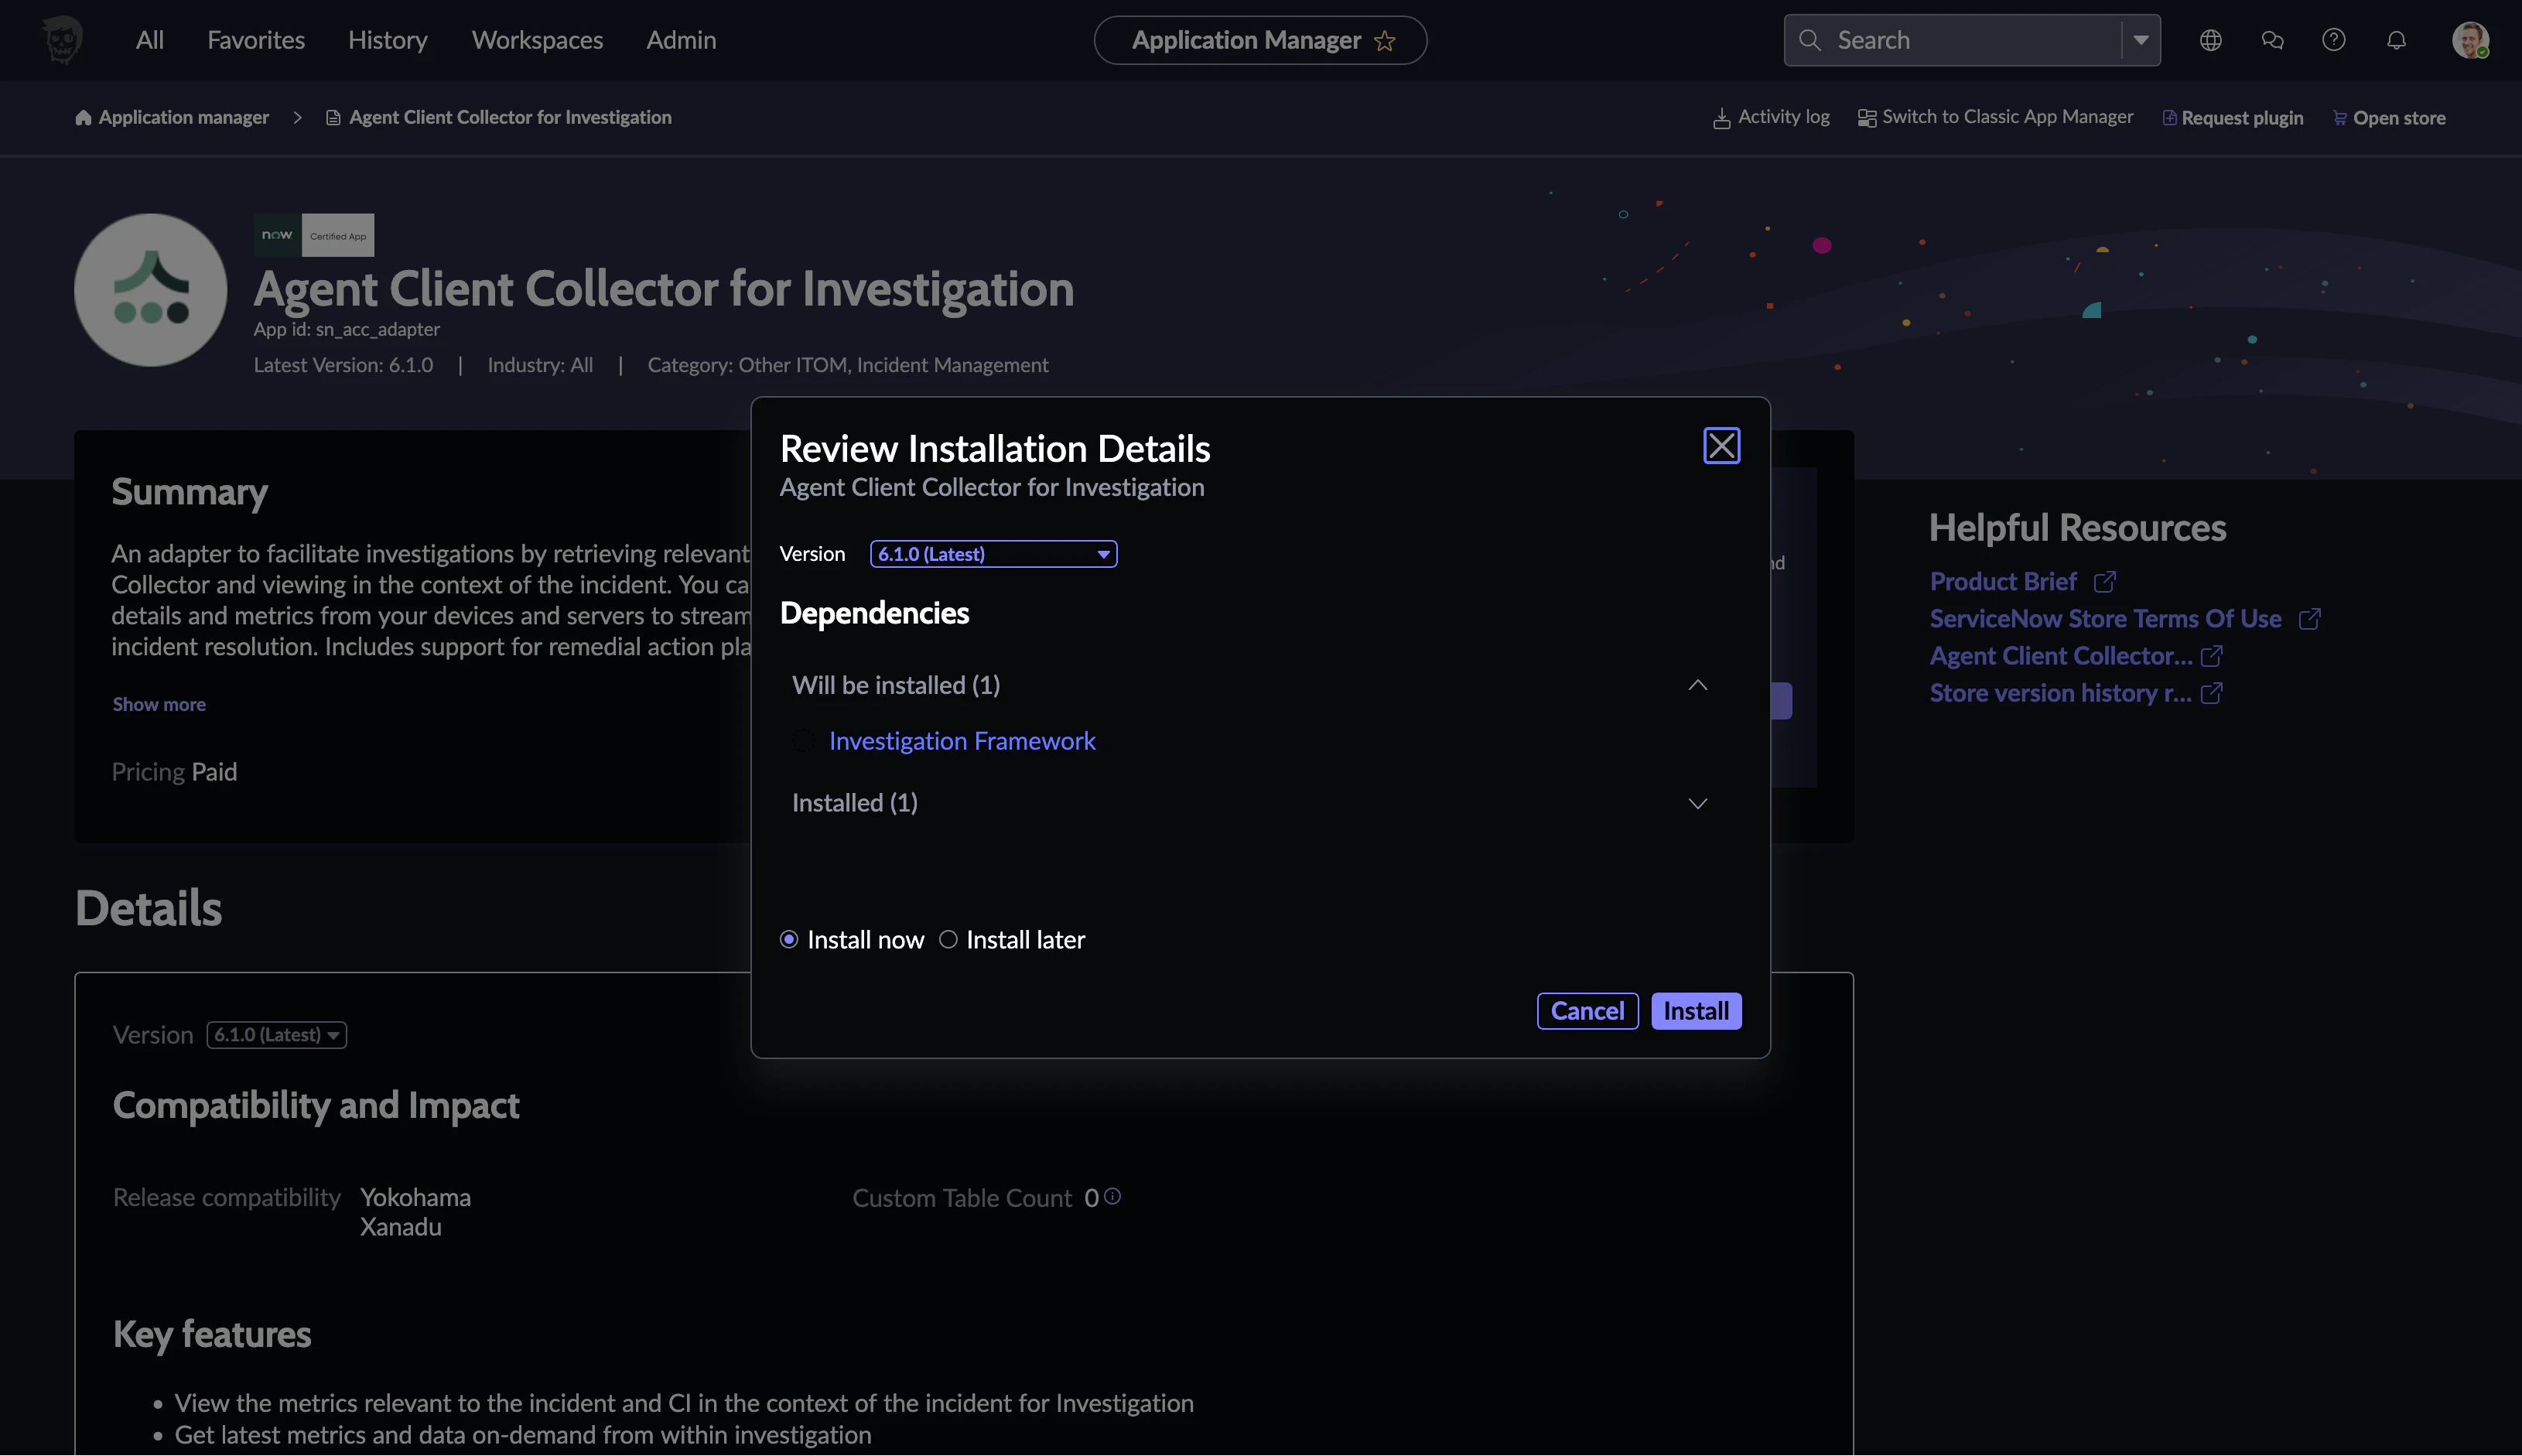This screenshot has width=2522, height=1456.
Task: Open Store version history link
Action: pos(2060,693)
